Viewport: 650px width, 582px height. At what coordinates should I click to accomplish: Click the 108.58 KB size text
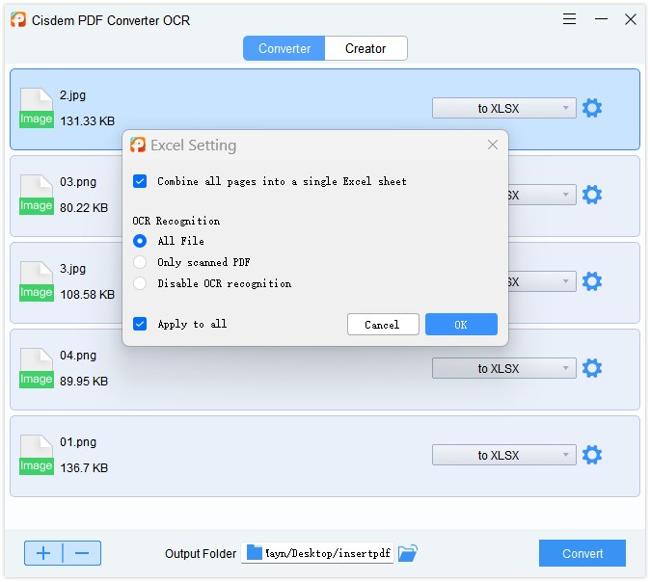click(x=87, y=295)
